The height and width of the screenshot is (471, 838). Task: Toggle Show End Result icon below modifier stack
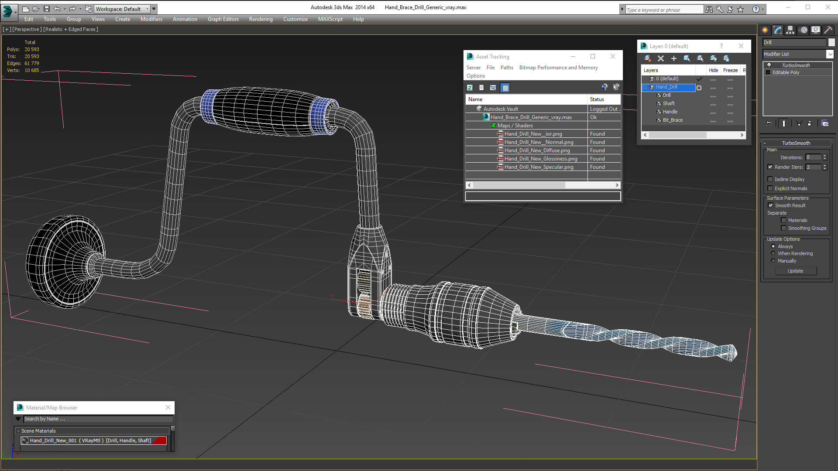pyautogui.click(x=784, y=123)
